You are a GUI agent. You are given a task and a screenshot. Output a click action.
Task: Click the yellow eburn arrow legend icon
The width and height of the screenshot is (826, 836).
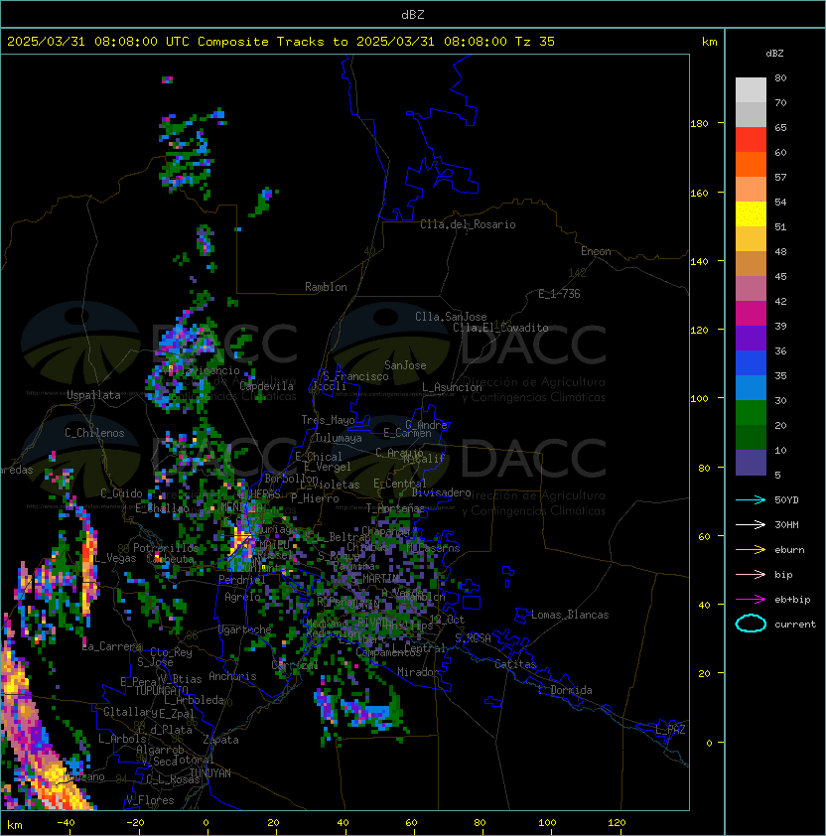[x=751, y=550]
